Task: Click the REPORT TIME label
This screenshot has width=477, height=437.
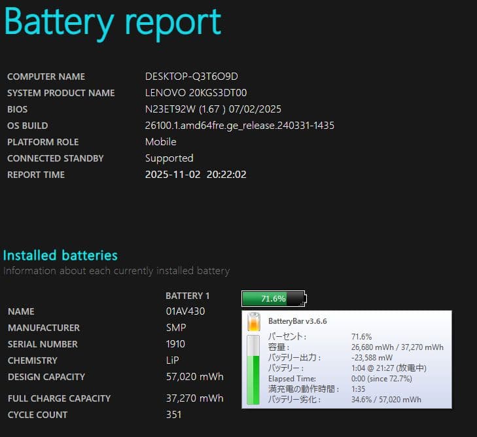Action: tap(36, 175)
